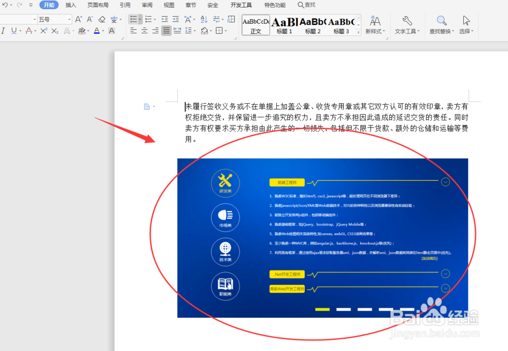Open the Font dialog launcher

coord(122,39)
